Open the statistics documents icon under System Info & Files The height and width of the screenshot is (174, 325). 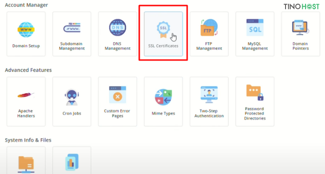[71, 162]
